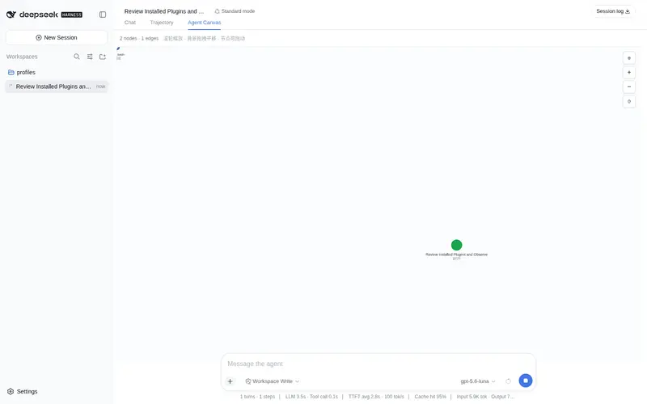Add a new workspace folder icon

pos(103,57)
